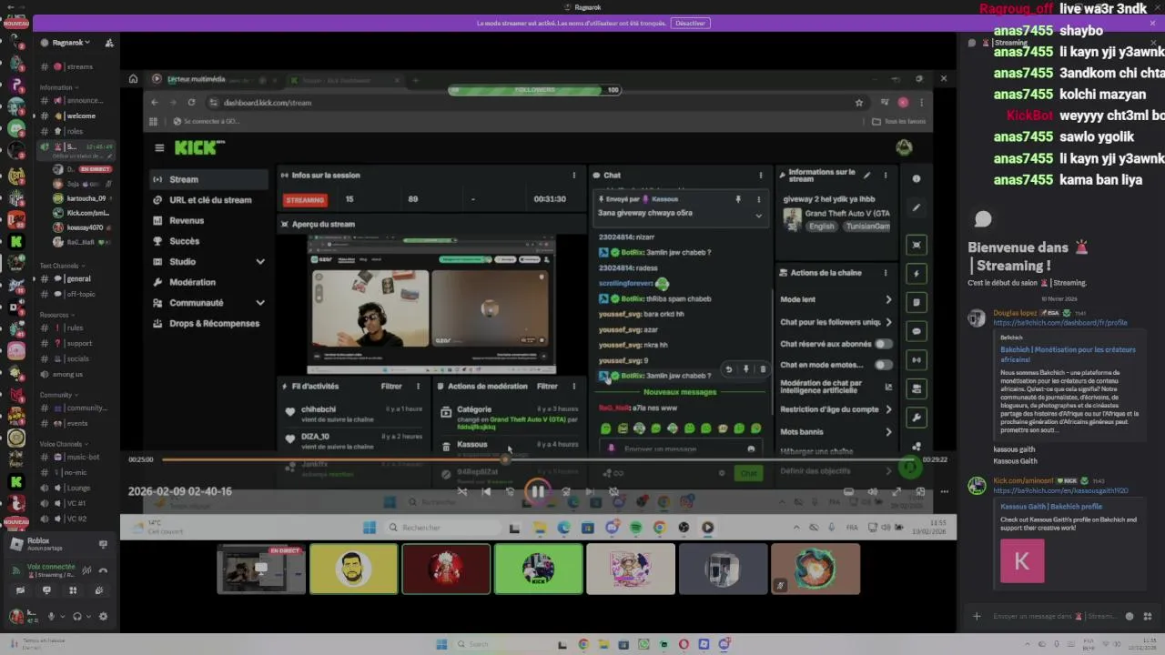Collapse the Text Channels category
1165x655 pixels.
(62, 266)
